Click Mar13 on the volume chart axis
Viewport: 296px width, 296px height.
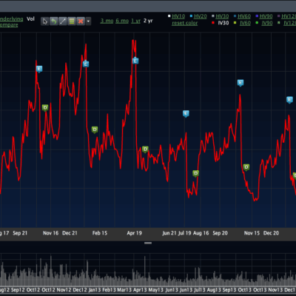pyautogui.click(x=124, y=290)
